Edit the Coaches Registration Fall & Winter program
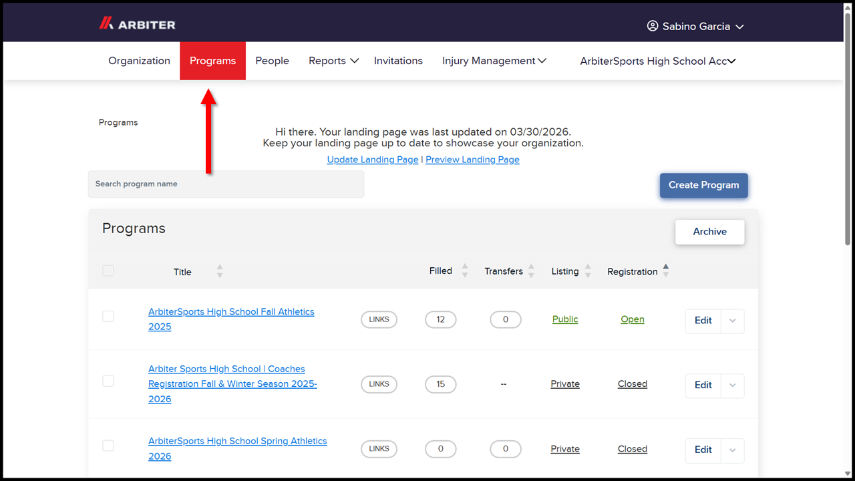855x481 pixels. [x=703, y=385]
